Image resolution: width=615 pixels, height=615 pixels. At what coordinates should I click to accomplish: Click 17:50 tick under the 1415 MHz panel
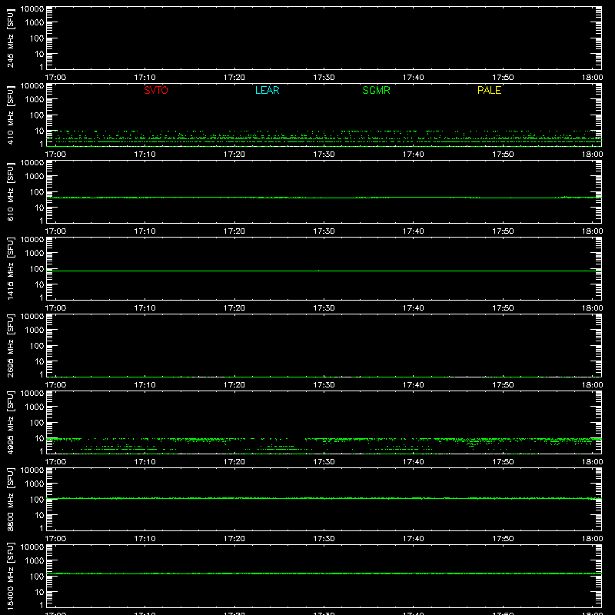pyautogui.click(x=503, y=308)
